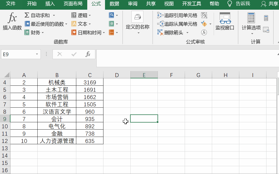The height and width of the screenshot is (174, 279).
Task: Select the cell containing 市场营销
Action: point(57,97)
